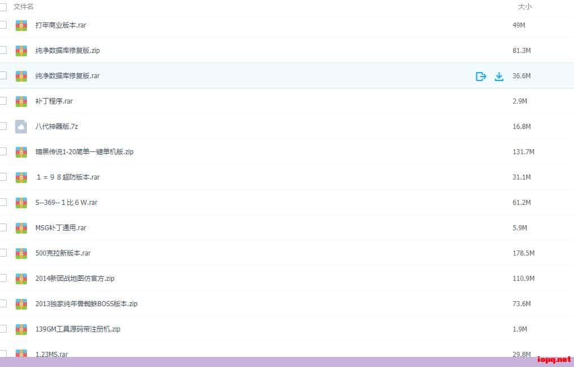Click the archive icon of 打年商业版本.rar

(x=21, y=25)
